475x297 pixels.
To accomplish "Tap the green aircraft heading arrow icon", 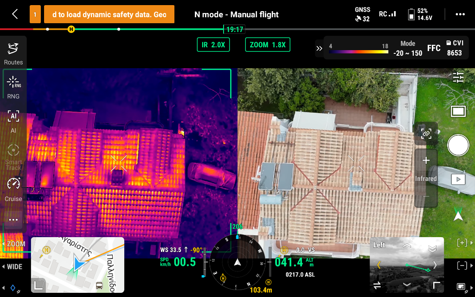I will pyautogui.click(x=458, y=214).
